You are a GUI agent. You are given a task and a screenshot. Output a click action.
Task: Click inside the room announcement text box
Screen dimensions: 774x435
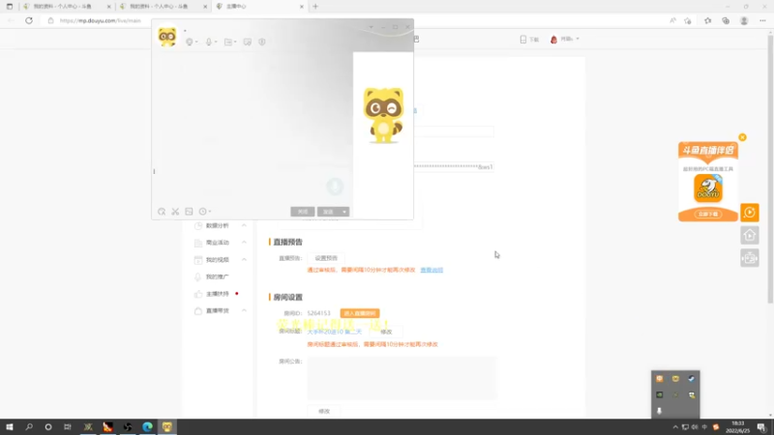[x=402, y=378]
